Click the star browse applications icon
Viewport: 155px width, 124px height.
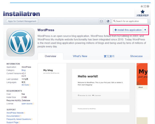click(x=143, y=12)
